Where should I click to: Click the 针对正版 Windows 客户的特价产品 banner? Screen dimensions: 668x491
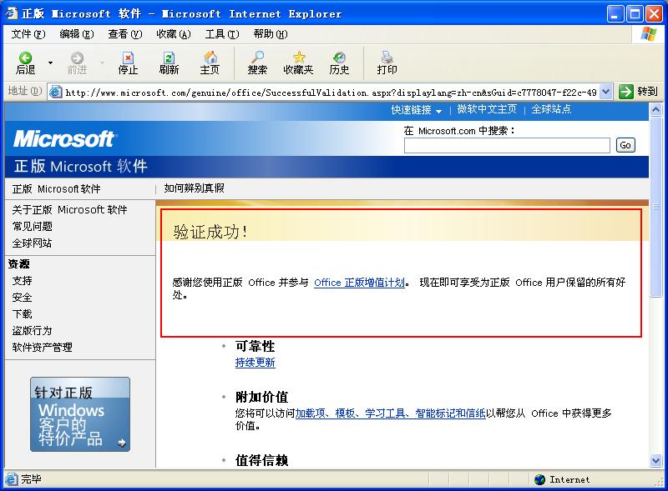click(80, 414)
